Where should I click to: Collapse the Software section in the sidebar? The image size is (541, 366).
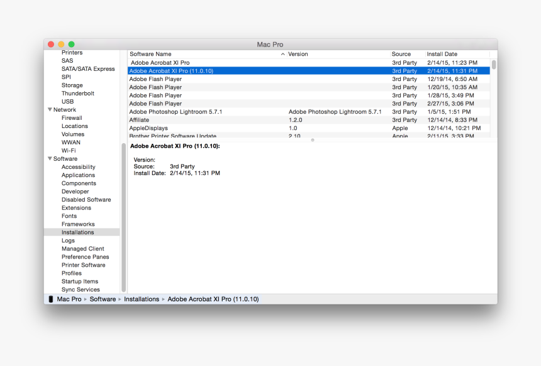(49, 158)
